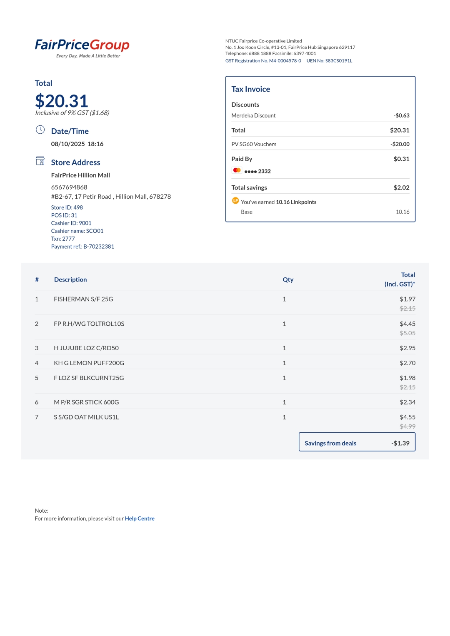Click the Mastercard icon under Paid By

pyautogui.click(x=237, y=170)
